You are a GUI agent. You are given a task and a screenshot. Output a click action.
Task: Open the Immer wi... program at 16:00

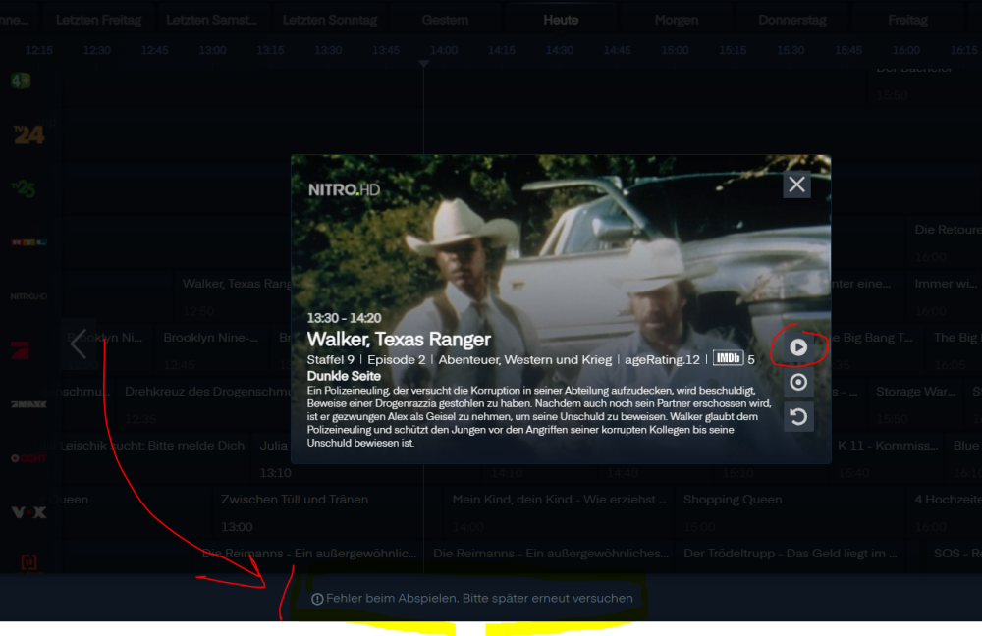click(945, 296)
